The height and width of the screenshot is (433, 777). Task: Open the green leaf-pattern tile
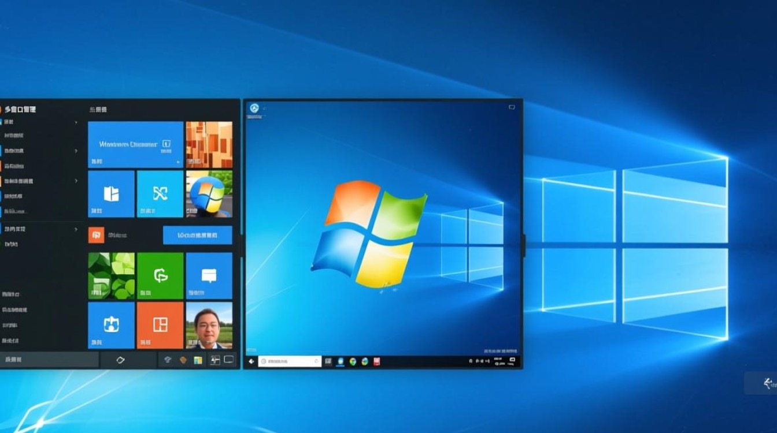tap(111, 275)
